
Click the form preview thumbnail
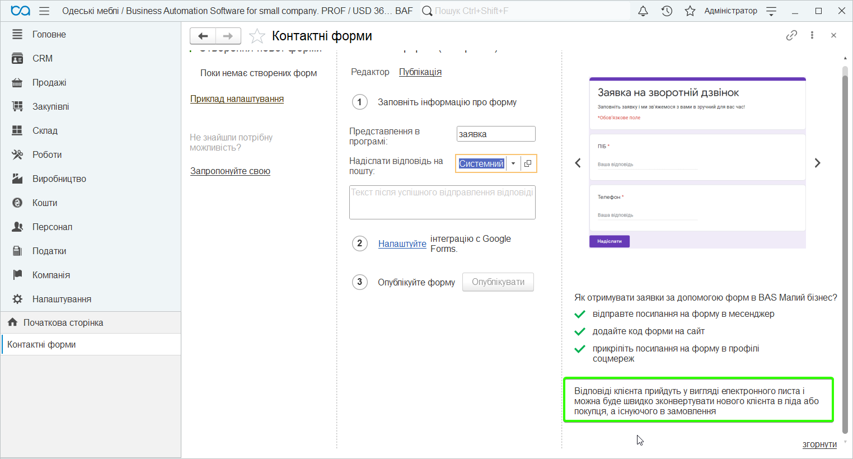pos(697,163)
